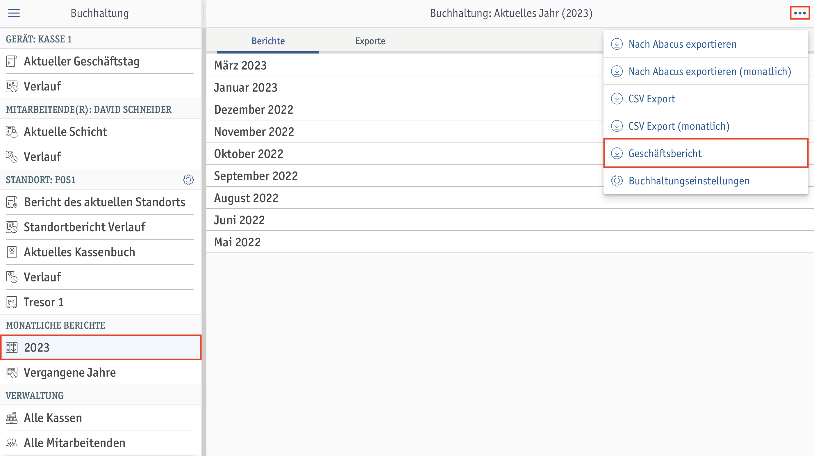Click download icon beside CSV Export
The height and width of the screenshot is (456, 814).
point(617,99)
